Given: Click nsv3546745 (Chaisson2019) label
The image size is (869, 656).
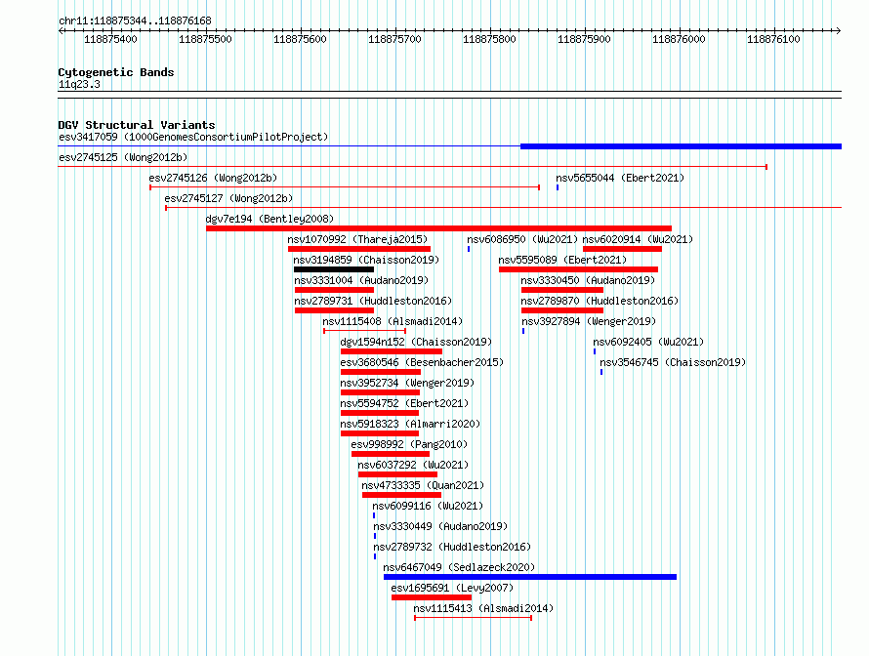Looking at the screenshot, I should pyautogui.click(x=673, y=362).
